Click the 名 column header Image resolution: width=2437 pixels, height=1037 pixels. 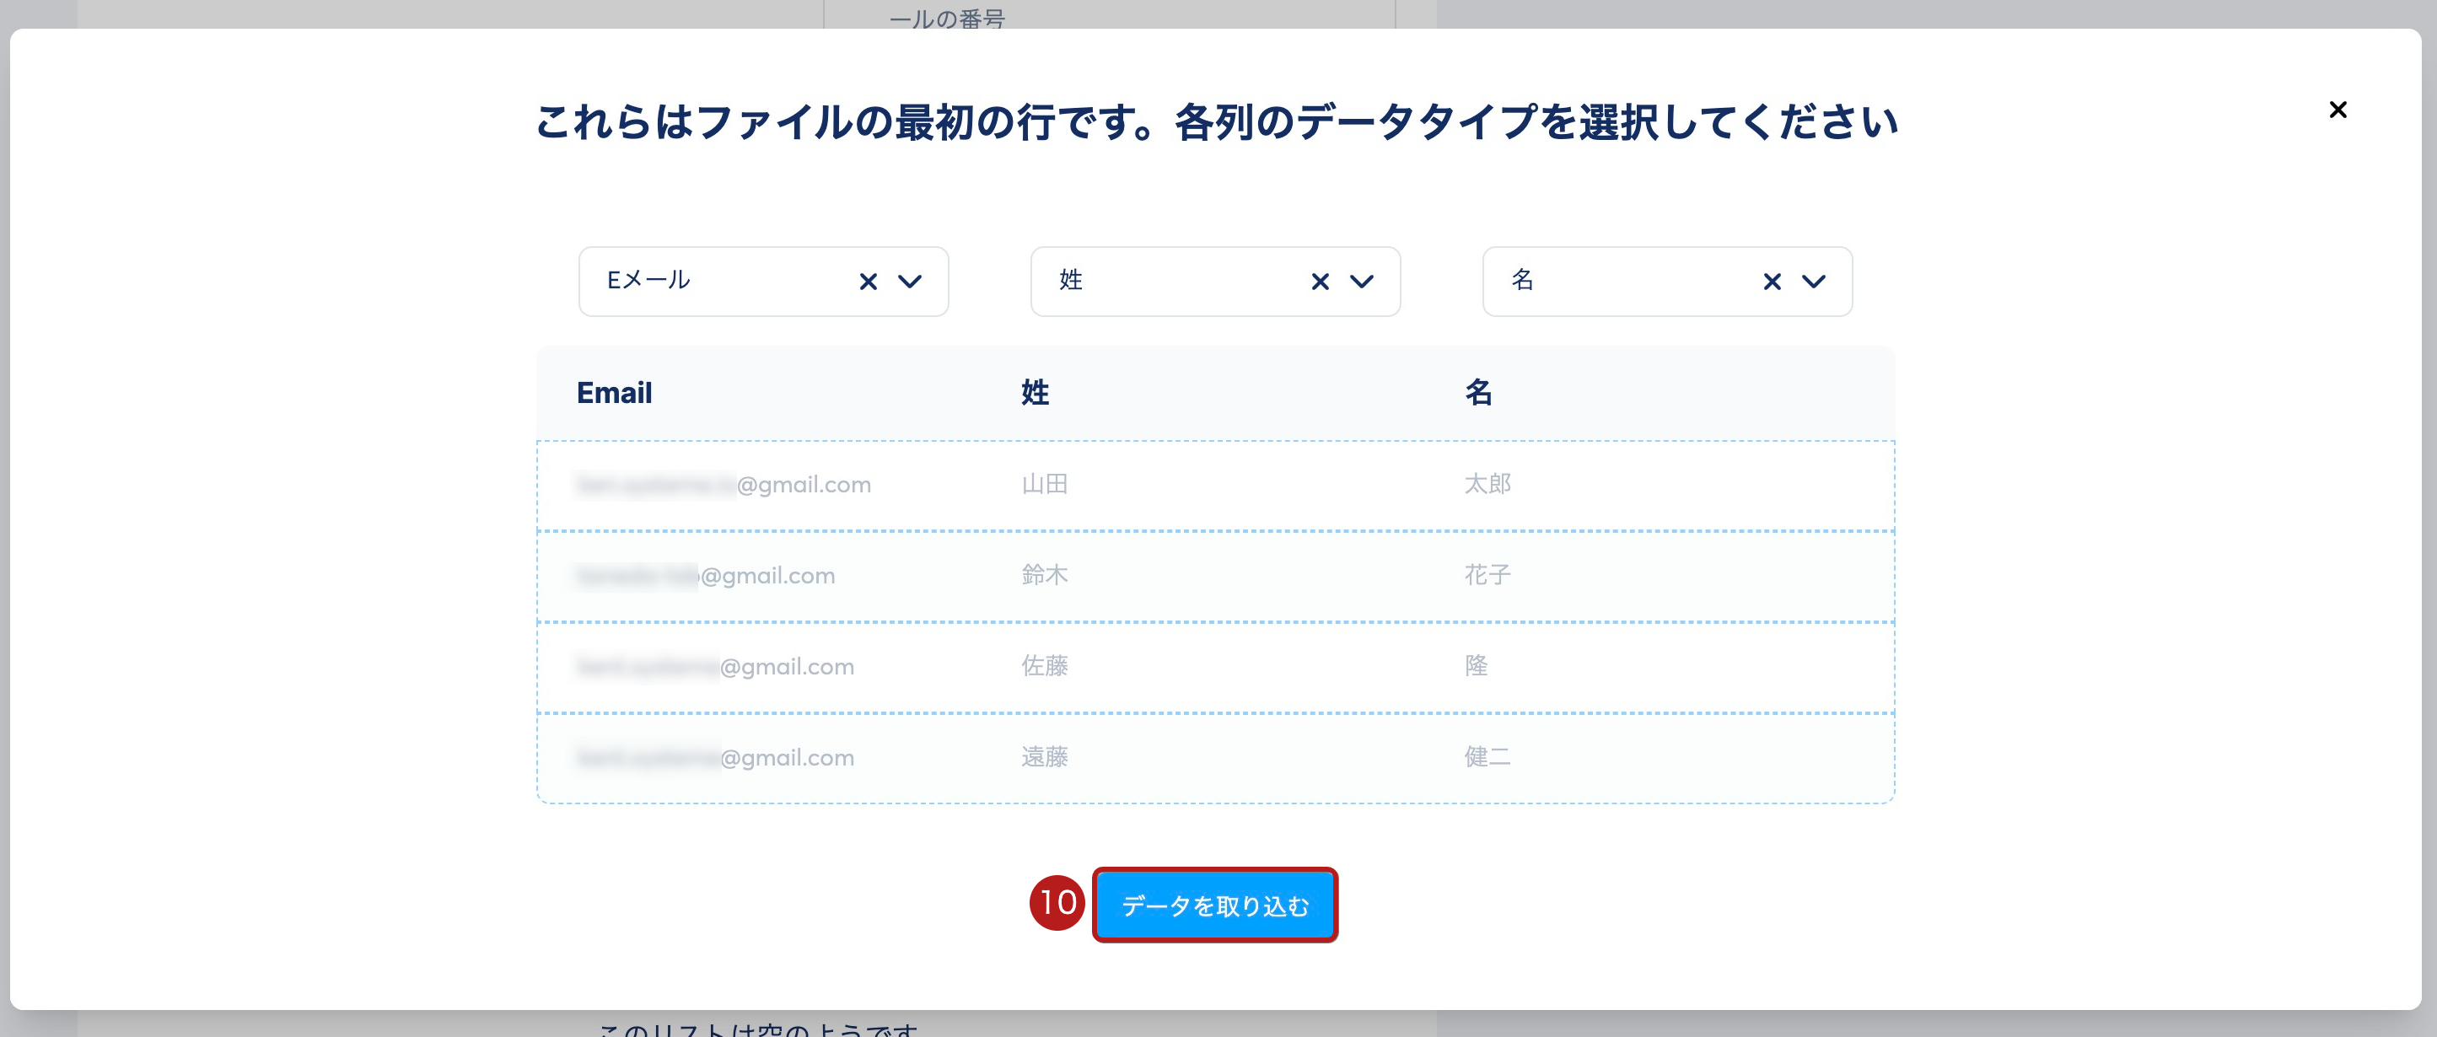click(x=1479, y=393)
